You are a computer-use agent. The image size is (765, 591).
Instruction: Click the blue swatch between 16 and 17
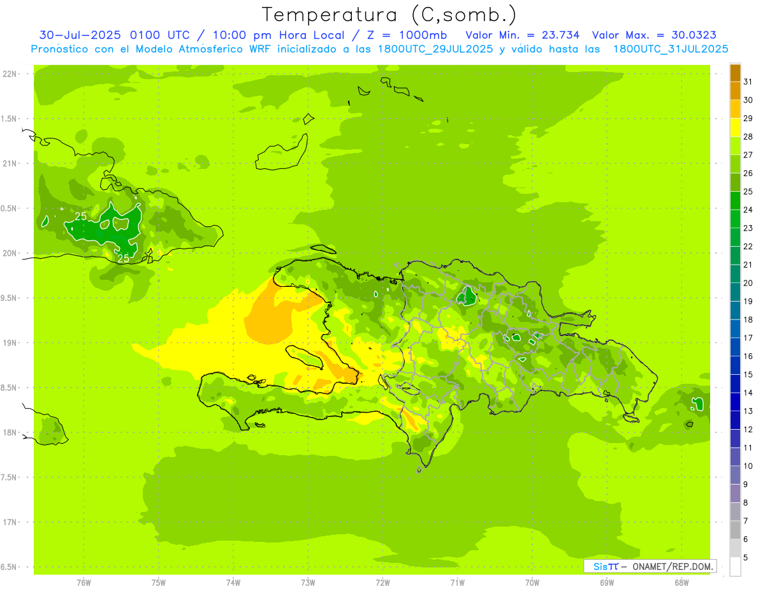(735, 347)
